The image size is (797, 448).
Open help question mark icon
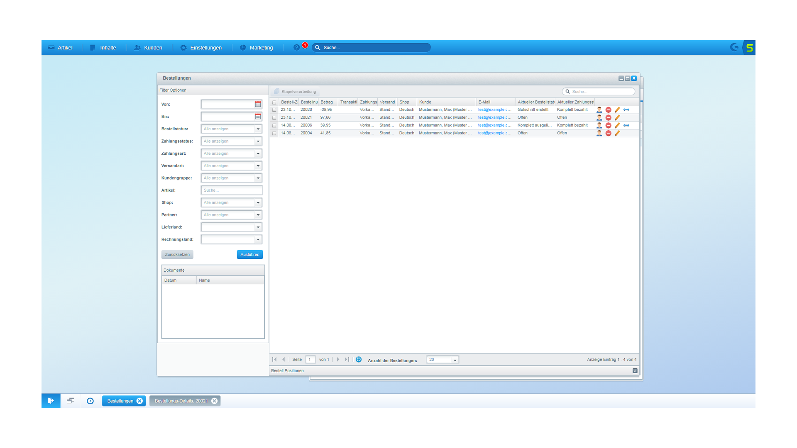click(x=296, y=48)
